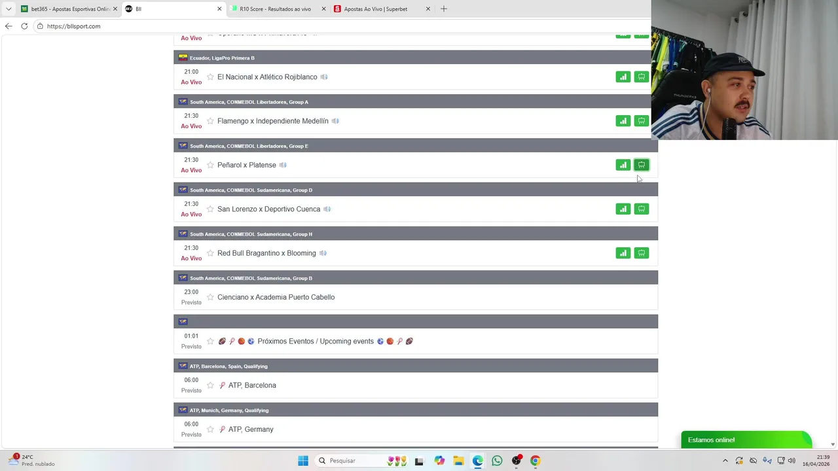
Task: Open San Lorenzo x Deportivo Cuenca match
Action: coord(268,209)
